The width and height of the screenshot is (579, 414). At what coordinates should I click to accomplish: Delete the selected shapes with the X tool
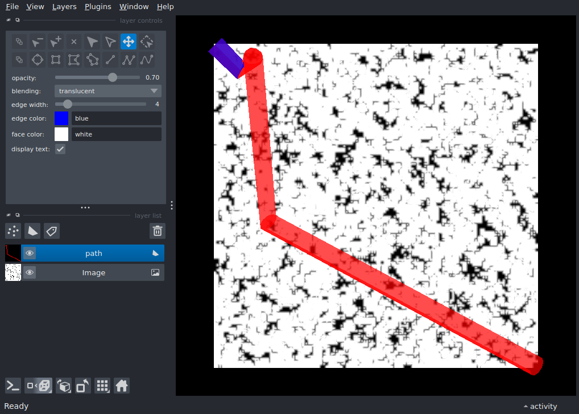pyautogui.click(x=73, y=42)
